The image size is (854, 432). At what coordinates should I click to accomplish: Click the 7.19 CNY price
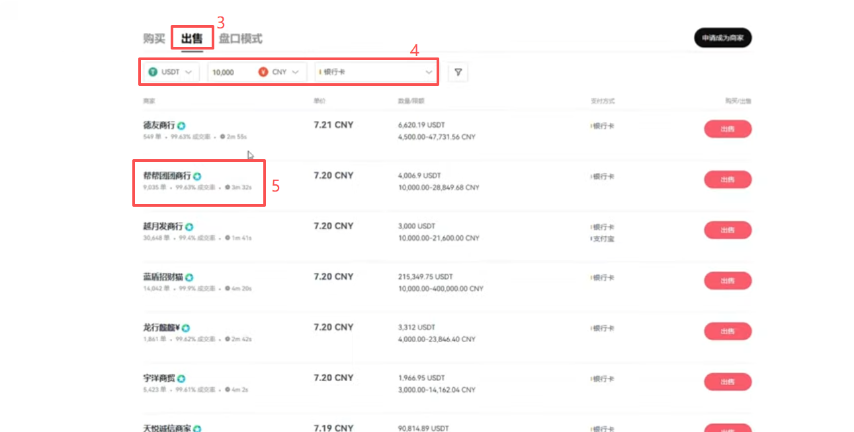point(333,428)
